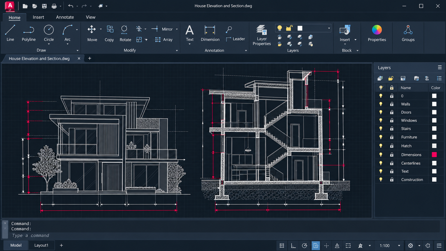Switch to the View ribbon tab
This screenshot has height=251, width=446.
coord(90,17)
